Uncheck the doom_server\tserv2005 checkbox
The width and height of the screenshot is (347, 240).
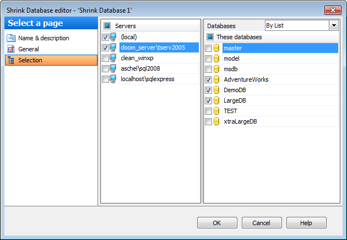coord(105,47)
